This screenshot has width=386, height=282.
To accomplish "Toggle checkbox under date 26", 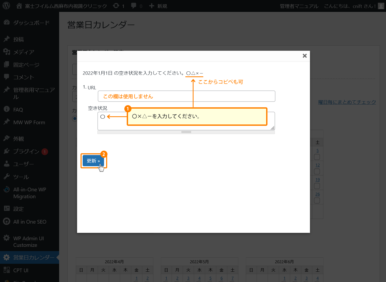I will 317,201.
